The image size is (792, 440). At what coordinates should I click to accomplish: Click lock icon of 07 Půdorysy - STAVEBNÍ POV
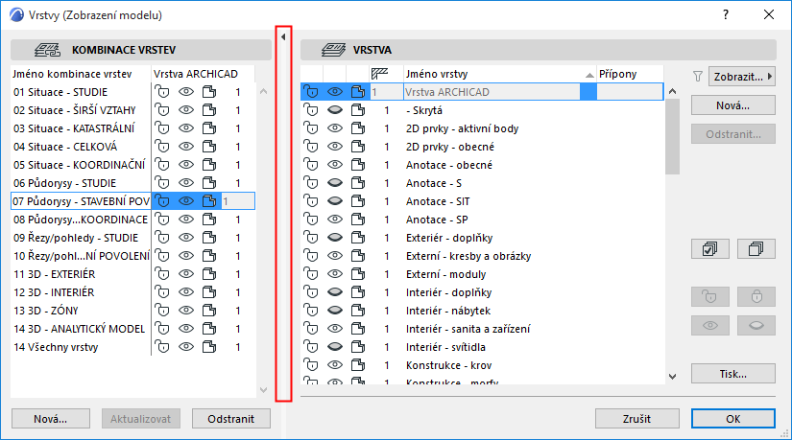coord(161,200)
